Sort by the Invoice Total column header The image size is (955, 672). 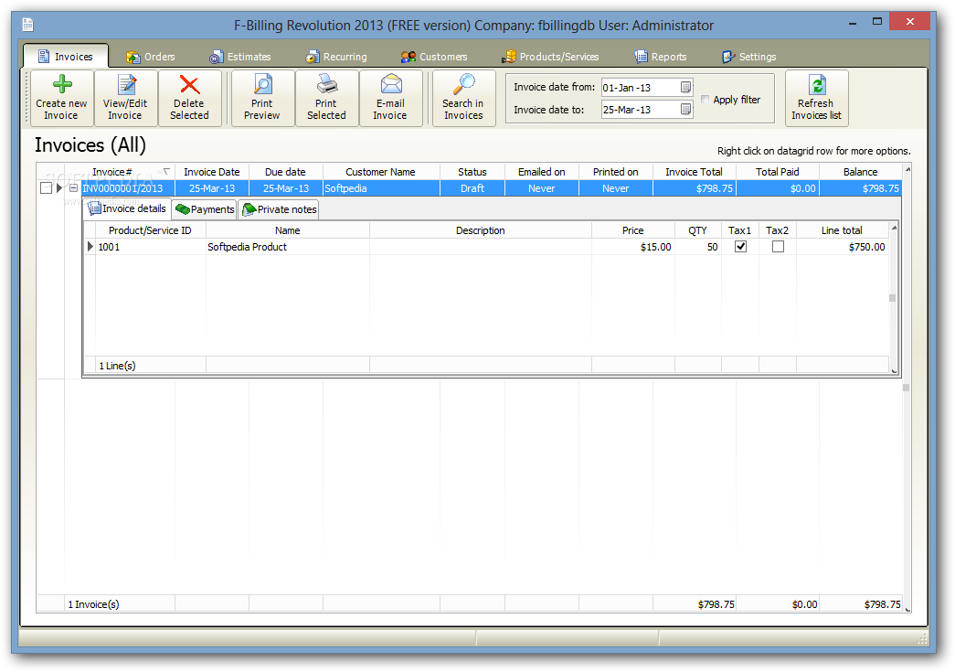coord(694,172)
